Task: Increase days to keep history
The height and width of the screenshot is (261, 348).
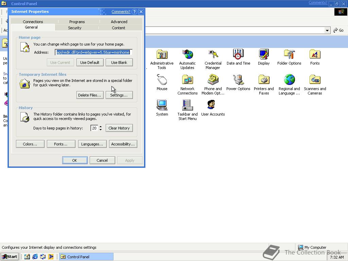Action: [x=101, y=127]
